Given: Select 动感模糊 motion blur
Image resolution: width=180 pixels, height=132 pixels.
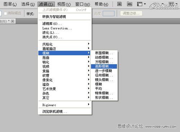Looking at the screenshot, I should [x=104, y=57].
